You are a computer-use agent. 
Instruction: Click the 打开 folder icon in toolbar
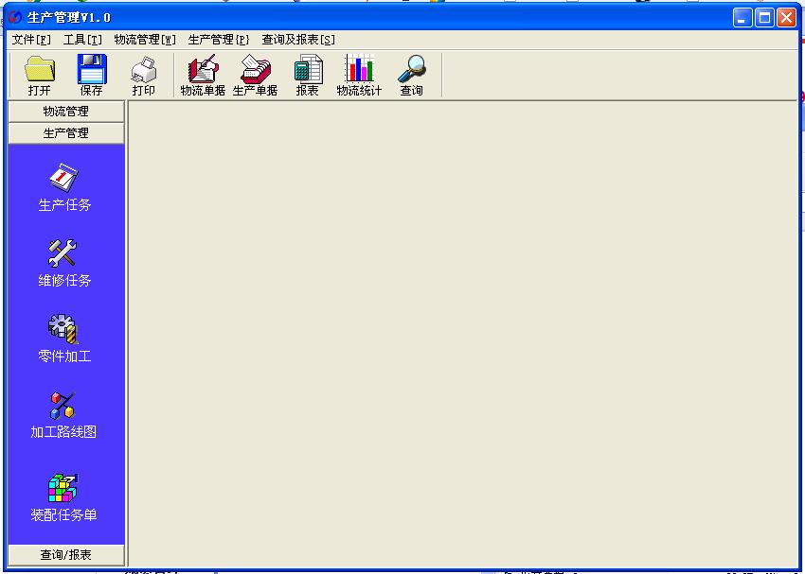point(40,75)
